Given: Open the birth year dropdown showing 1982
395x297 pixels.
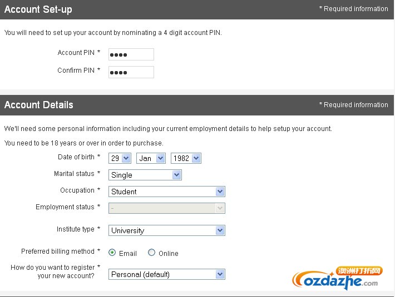Looking at the screenshot, I should click(186, 158).
